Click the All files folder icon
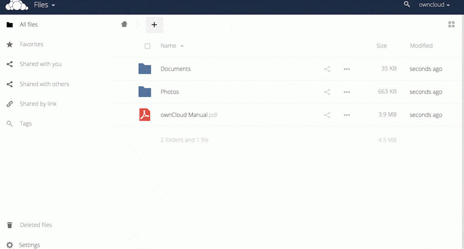464x249 pixels. pos(10,24)
